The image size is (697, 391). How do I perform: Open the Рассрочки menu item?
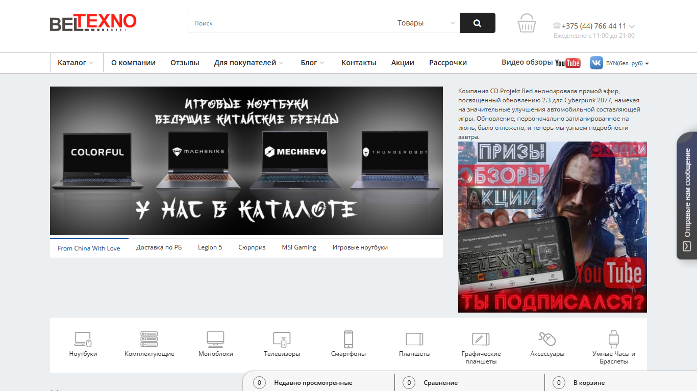pyautogui.click(x=448, y=63)
